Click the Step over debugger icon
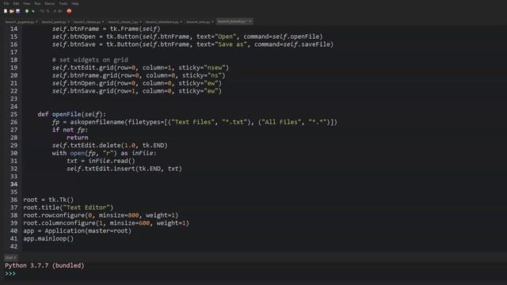 [42, 11]
